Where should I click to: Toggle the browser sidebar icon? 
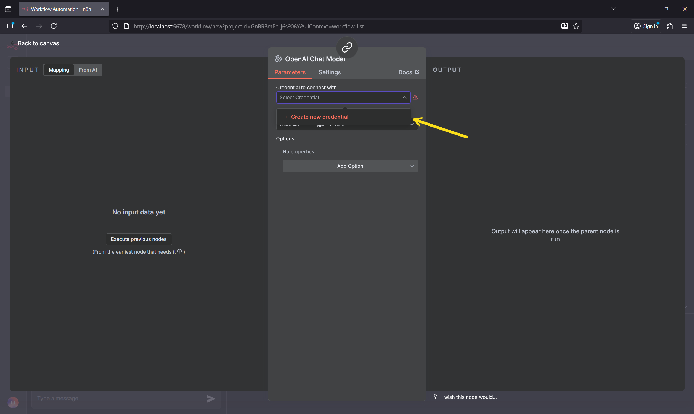(x=10, y=26)
